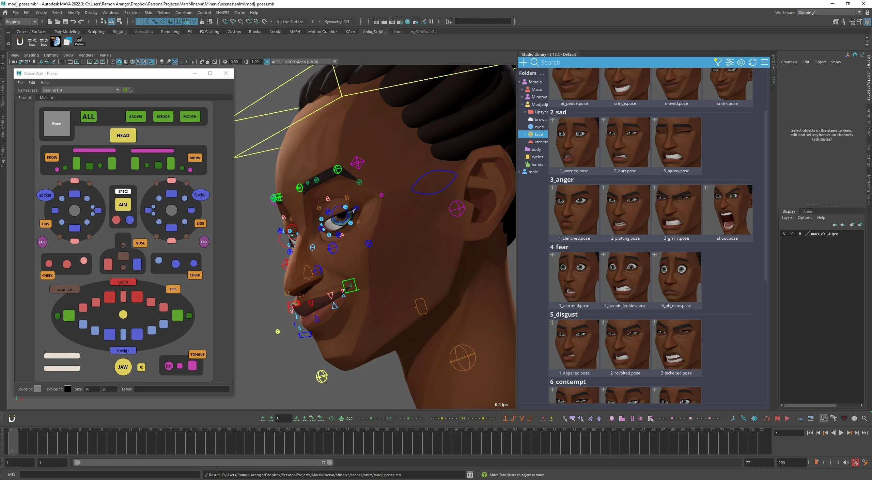
Task: Toggle the Studio Library preview eye icon
Action: [x=741, y=62]
